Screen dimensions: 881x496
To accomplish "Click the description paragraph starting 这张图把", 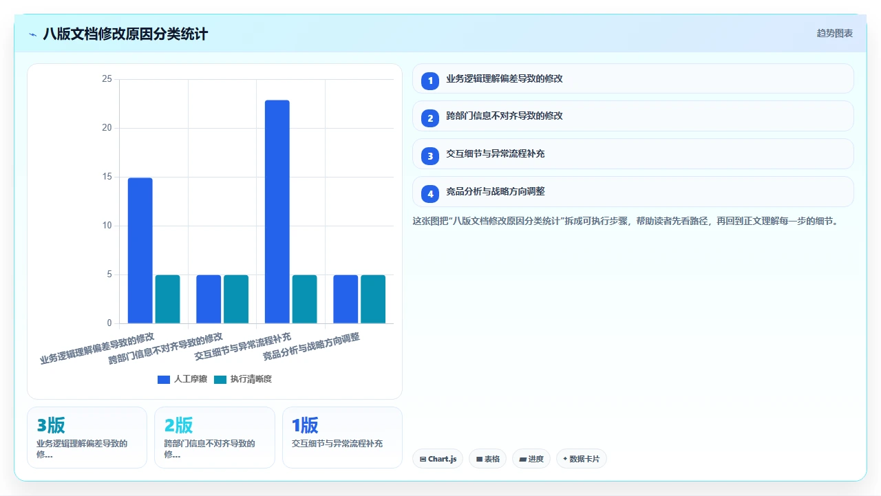I will click(625, 222).
